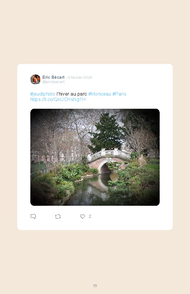Click the page number 19
Viewport: 190px width, 294px height.
point(95,286)
